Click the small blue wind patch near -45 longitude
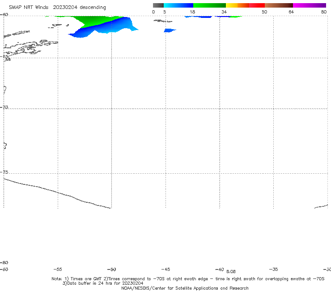This screenshot has width=331, height=291. pos(170,30)
